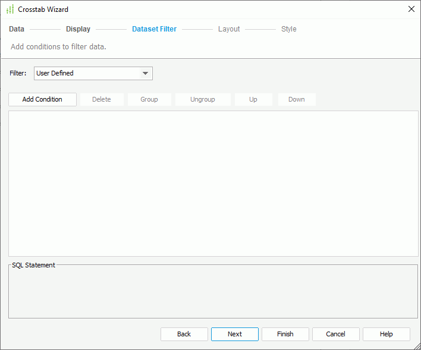Click the Ungroup conditions button
Viewport: 421px width, 350px height.
tap(203, 99)
